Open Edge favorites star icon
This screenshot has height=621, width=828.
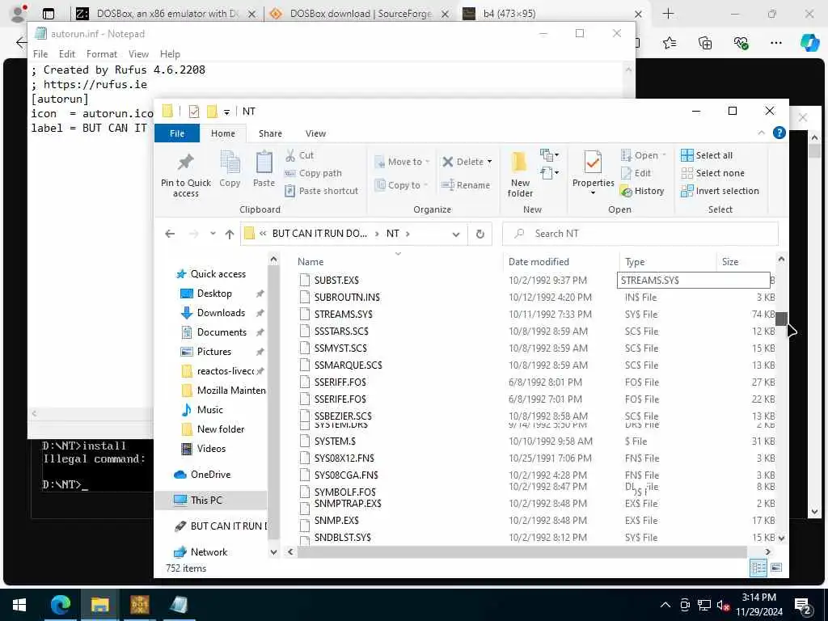670,43
